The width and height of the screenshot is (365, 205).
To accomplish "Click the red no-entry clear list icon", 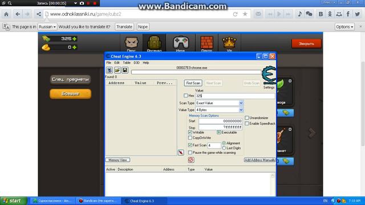I will coord(191,160).
